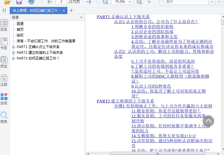Click the round back-to-top button
Screen dimensions: 224x155
(x=208, y=121)
